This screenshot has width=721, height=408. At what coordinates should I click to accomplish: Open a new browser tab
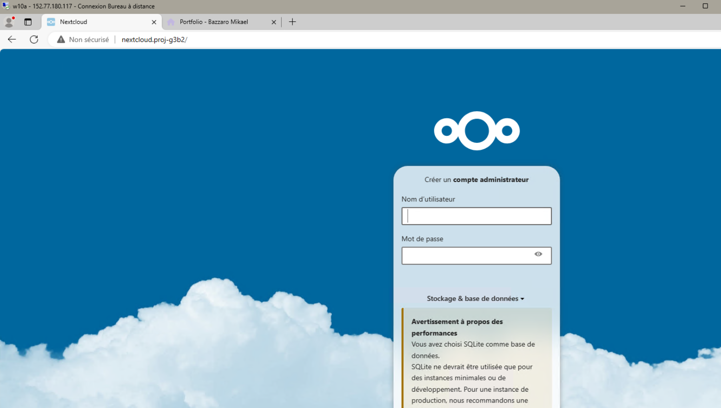(292, 22)
